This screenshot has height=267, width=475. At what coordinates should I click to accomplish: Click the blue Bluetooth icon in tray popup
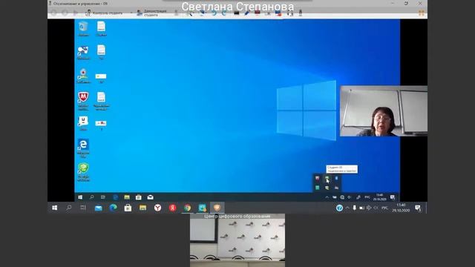[x=336, y=178]
